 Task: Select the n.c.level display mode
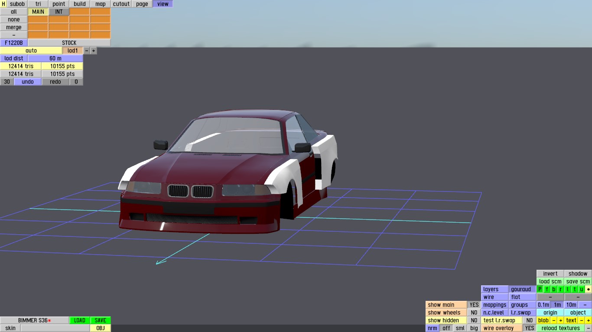coord(494,313)
